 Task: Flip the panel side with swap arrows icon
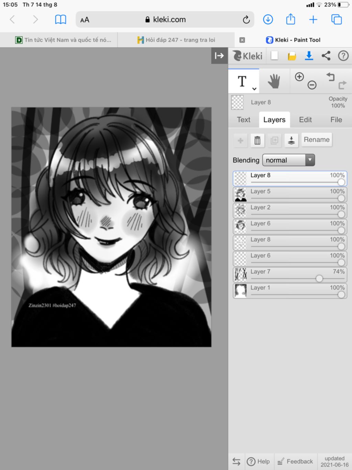[236, 461]
